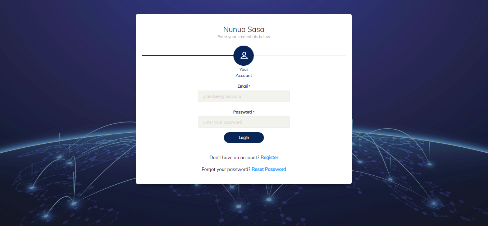This screenshot has width=488, height=226.
Task: Click the red asterisk beside the Password label
Action: 254,112
